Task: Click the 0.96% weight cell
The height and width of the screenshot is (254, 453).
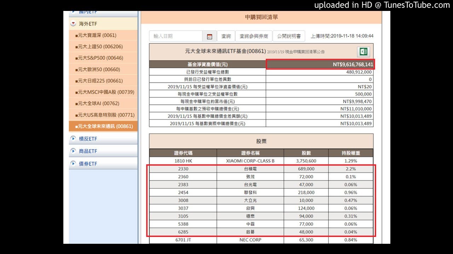Action: (x=351, y=193)
